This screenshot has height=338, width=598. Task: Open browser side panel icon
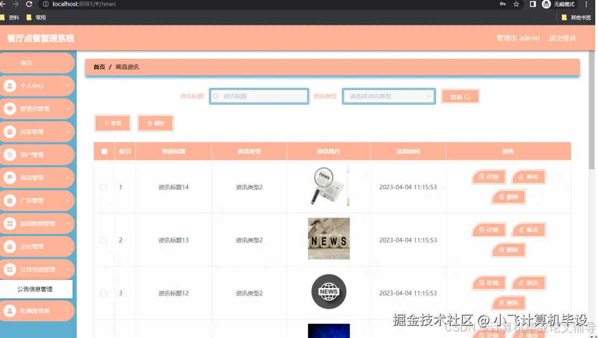click(533, 4)
